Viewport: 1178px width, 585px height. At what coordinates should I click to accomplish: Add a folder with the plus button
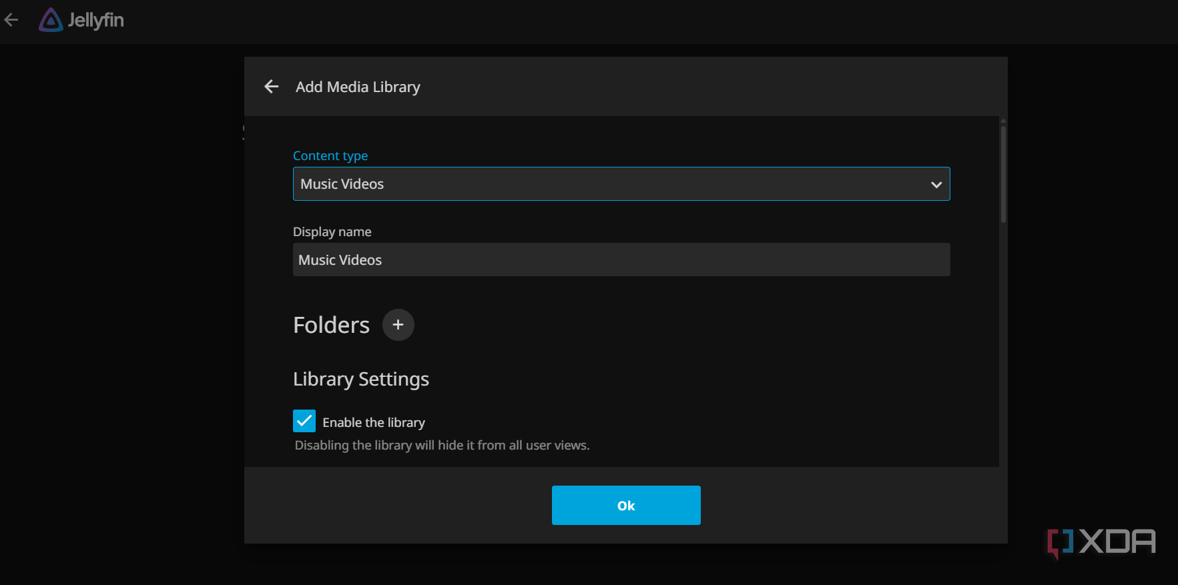click(398, 325)
